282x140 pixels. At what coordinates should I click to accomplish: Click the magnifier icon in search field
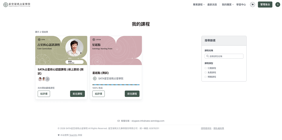tap(208, 56)
